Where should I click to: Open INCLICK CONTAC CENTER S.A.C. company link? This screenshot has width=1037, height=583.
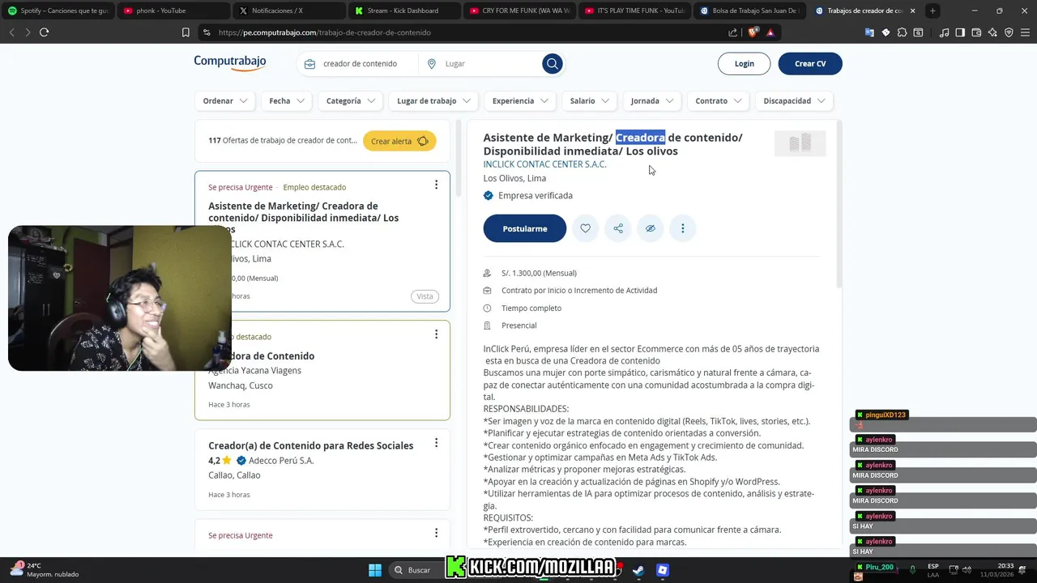[545, 164]
